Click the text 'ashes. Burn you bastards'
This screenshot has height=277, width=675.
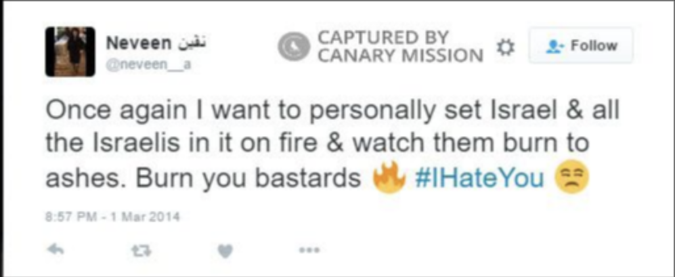point(203,179)
